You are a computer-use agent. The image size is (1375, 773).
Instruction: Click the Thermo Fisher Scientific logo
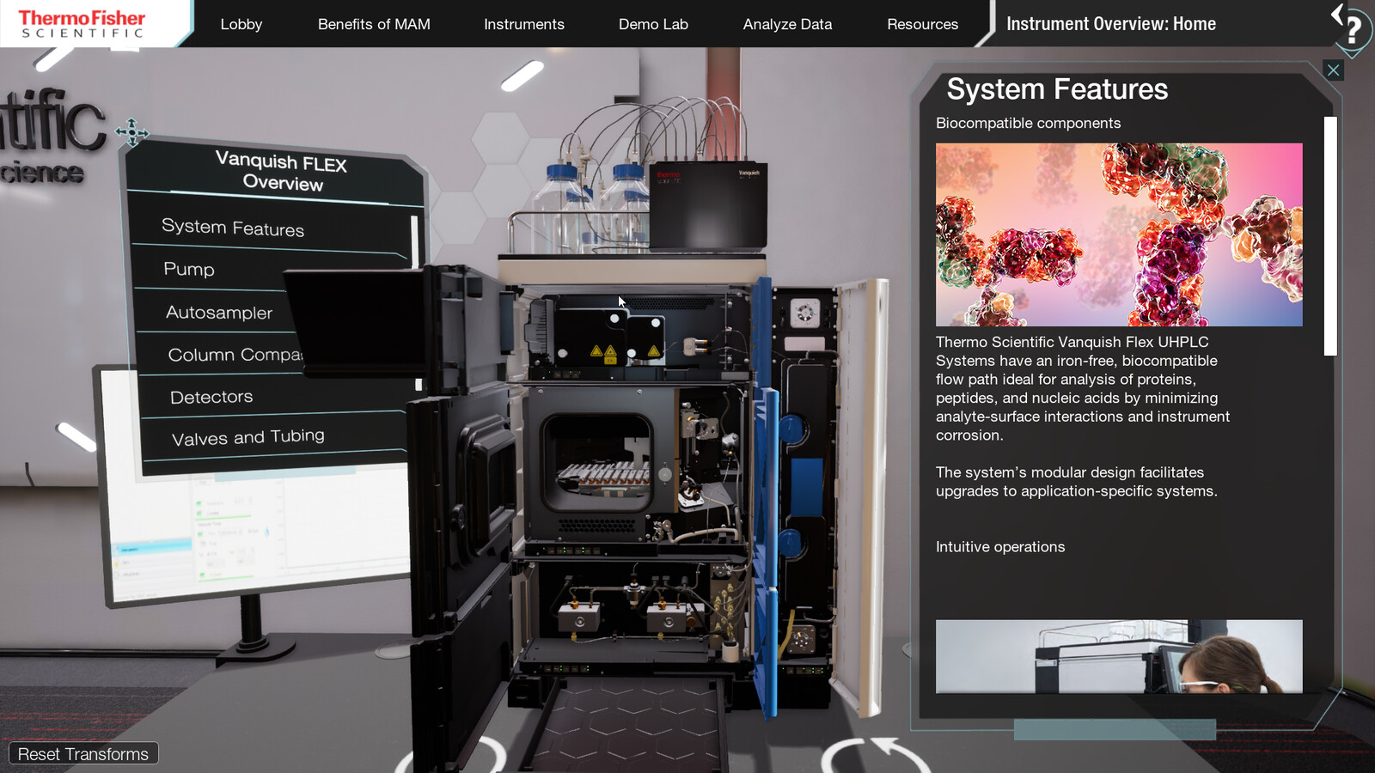point(82,23)
